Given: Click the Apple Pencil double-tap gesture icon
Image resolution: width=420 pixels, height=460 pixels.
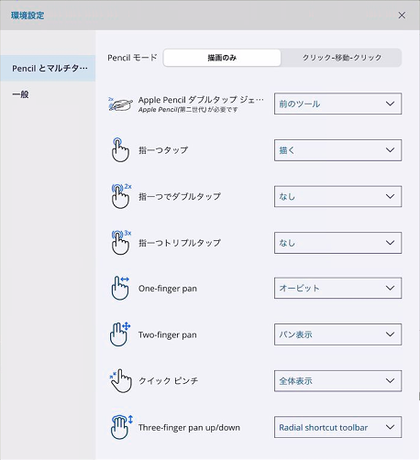Looking at the screenshot, I should point(120,104).
